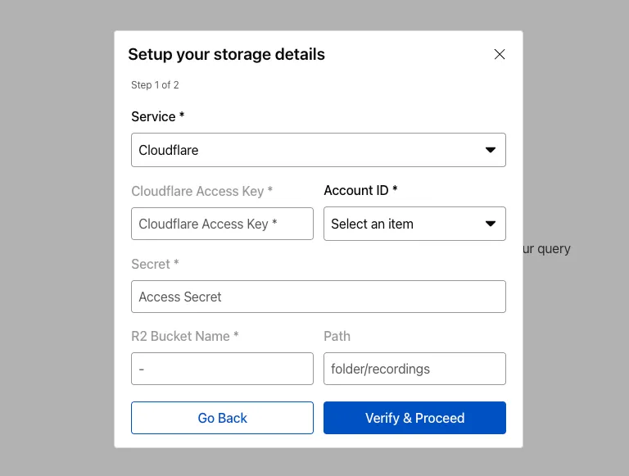Click the Cloudflare Access Key label
629x476 pixels.
point(201,191)
